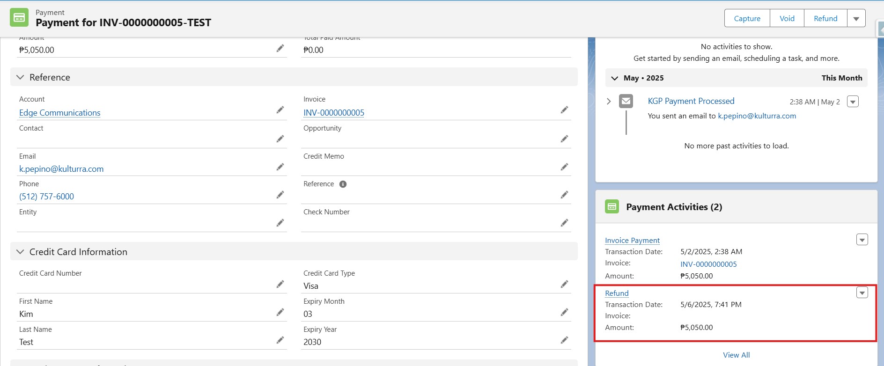Click the Payment Activities green card icon
Image resolution: width=884 pixels, height=366 pixels.
coord(612,206)
